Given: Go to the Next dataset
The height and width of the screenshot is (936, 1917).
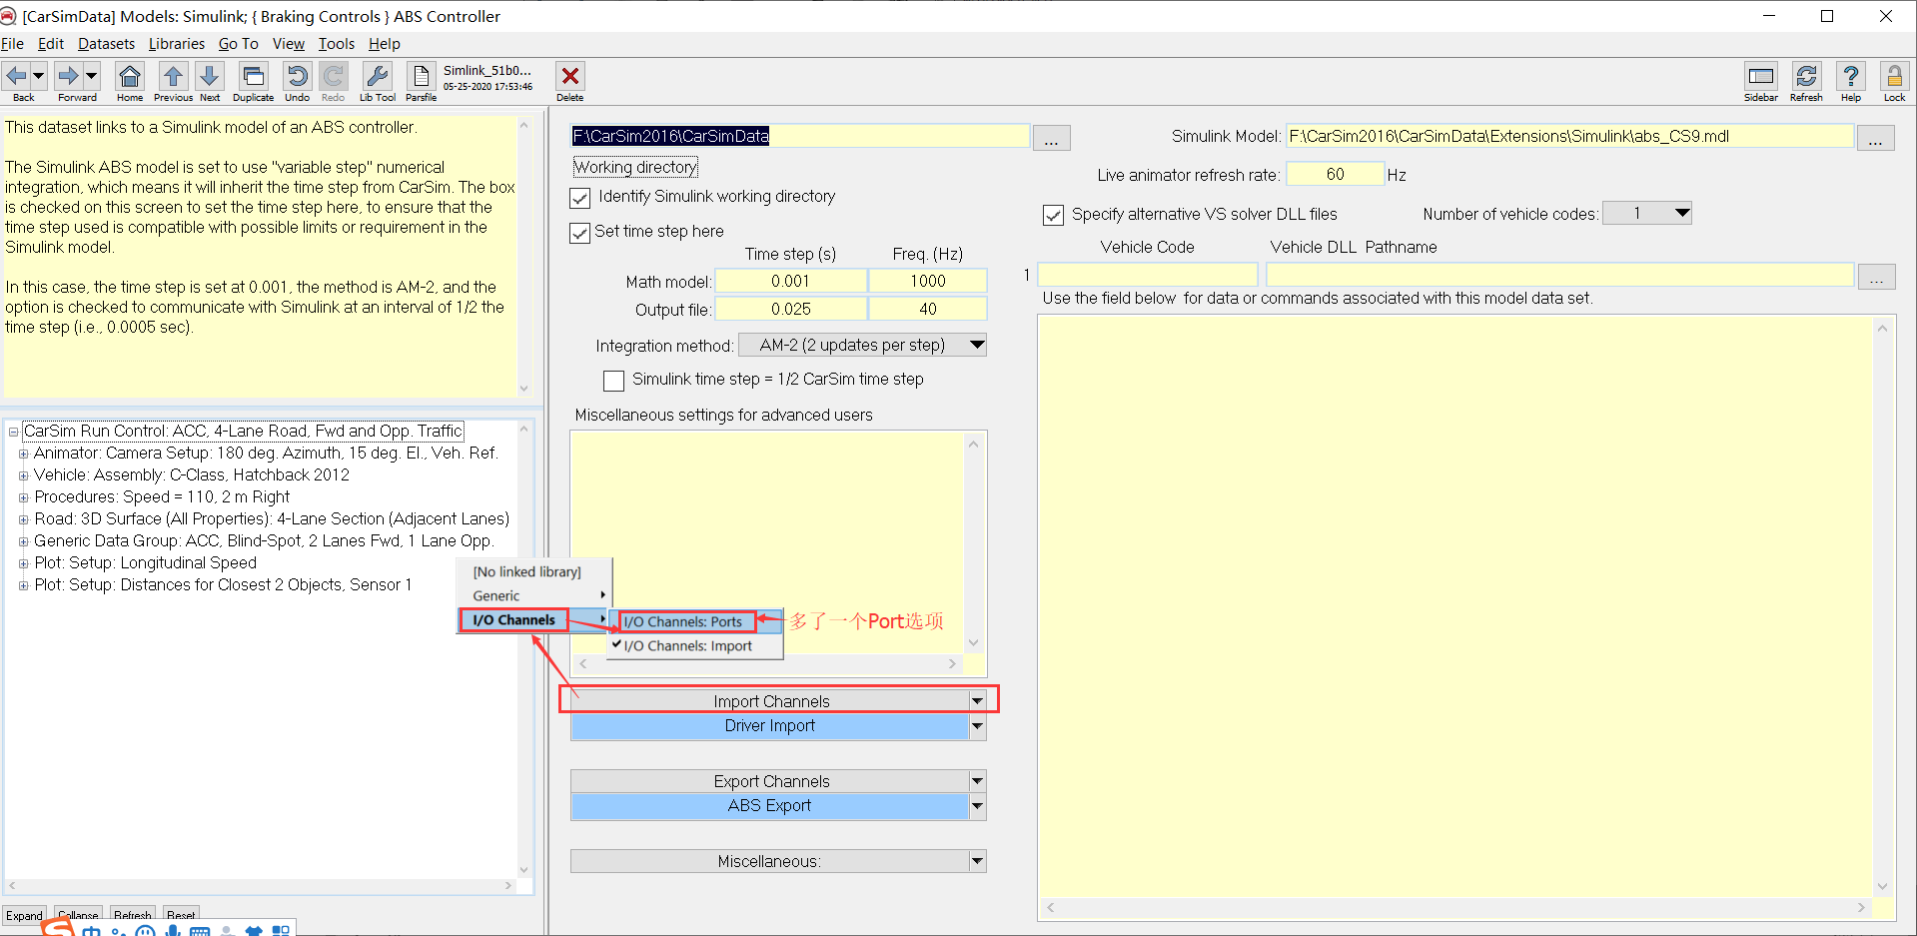Looking at the screenshot, I should click(210, 76).
